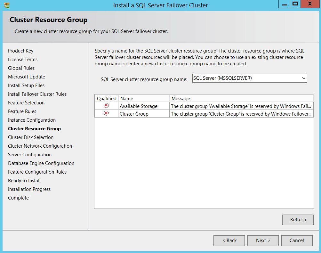The height and width of the screenshot is (253, 321).
Task: Click the 'Available Storage' is reserved message cell
Action: [242, 106]
